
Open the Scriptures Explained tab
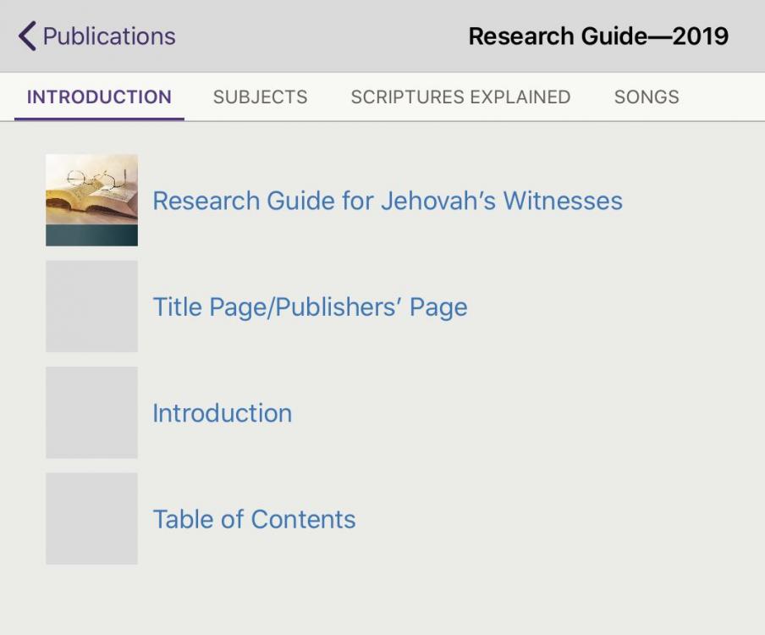460,97
